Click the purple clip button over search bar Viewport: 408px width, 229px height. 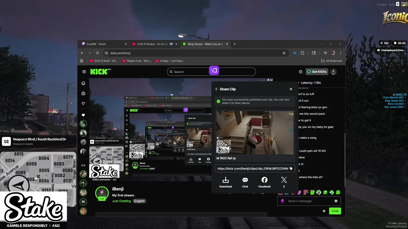[214, 71]
